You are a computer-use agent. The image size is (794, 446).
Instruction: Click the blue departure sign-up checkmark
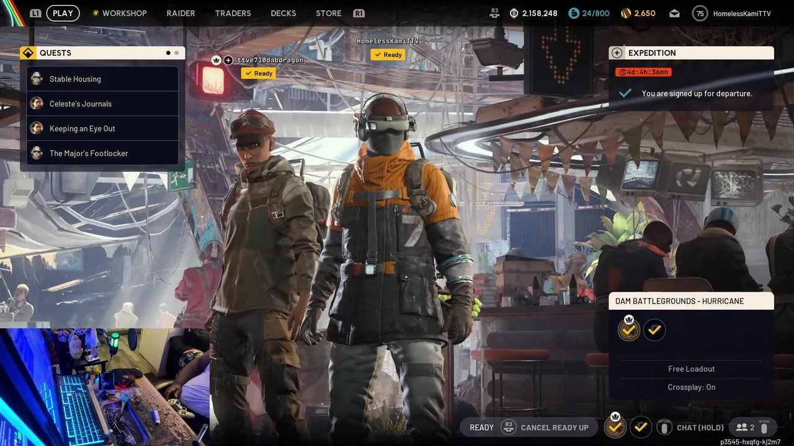pyautogui.click(x=625, y=94)
